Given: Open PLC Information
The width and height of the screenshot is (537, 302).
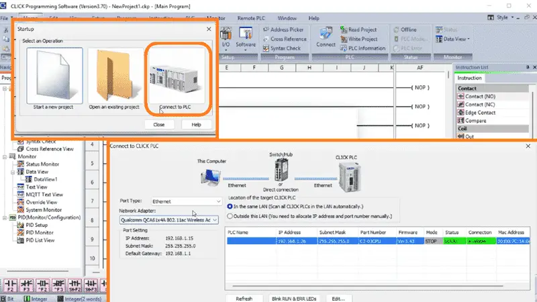Looking at the screenshot, I should point(362,48).
